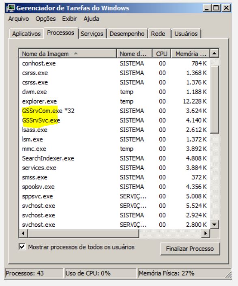The height and width of the screenshot is (286, 238).
Task: Select the mmc.exe process
Action: coord(114,149)
